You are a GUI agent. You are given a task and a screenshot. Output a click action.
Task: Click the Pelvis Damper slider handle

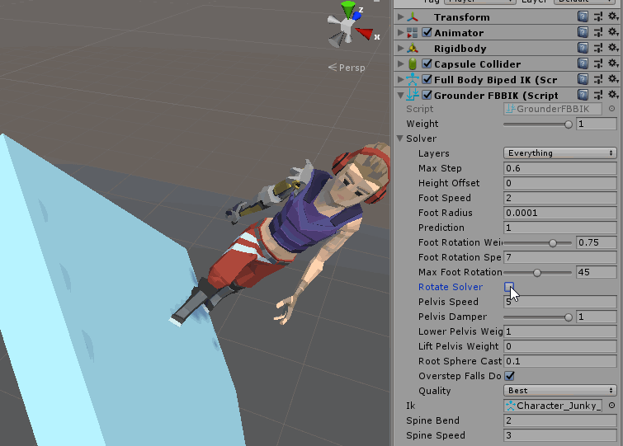[569, 317]
